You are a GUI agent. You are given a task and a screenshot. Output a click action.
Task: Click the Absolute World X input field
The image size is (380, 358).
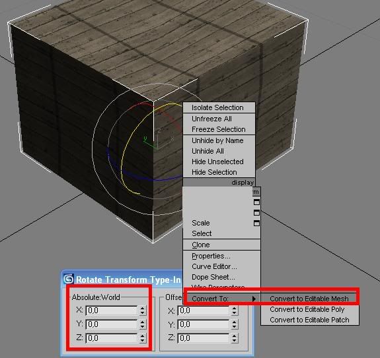(x=112, y=311)
